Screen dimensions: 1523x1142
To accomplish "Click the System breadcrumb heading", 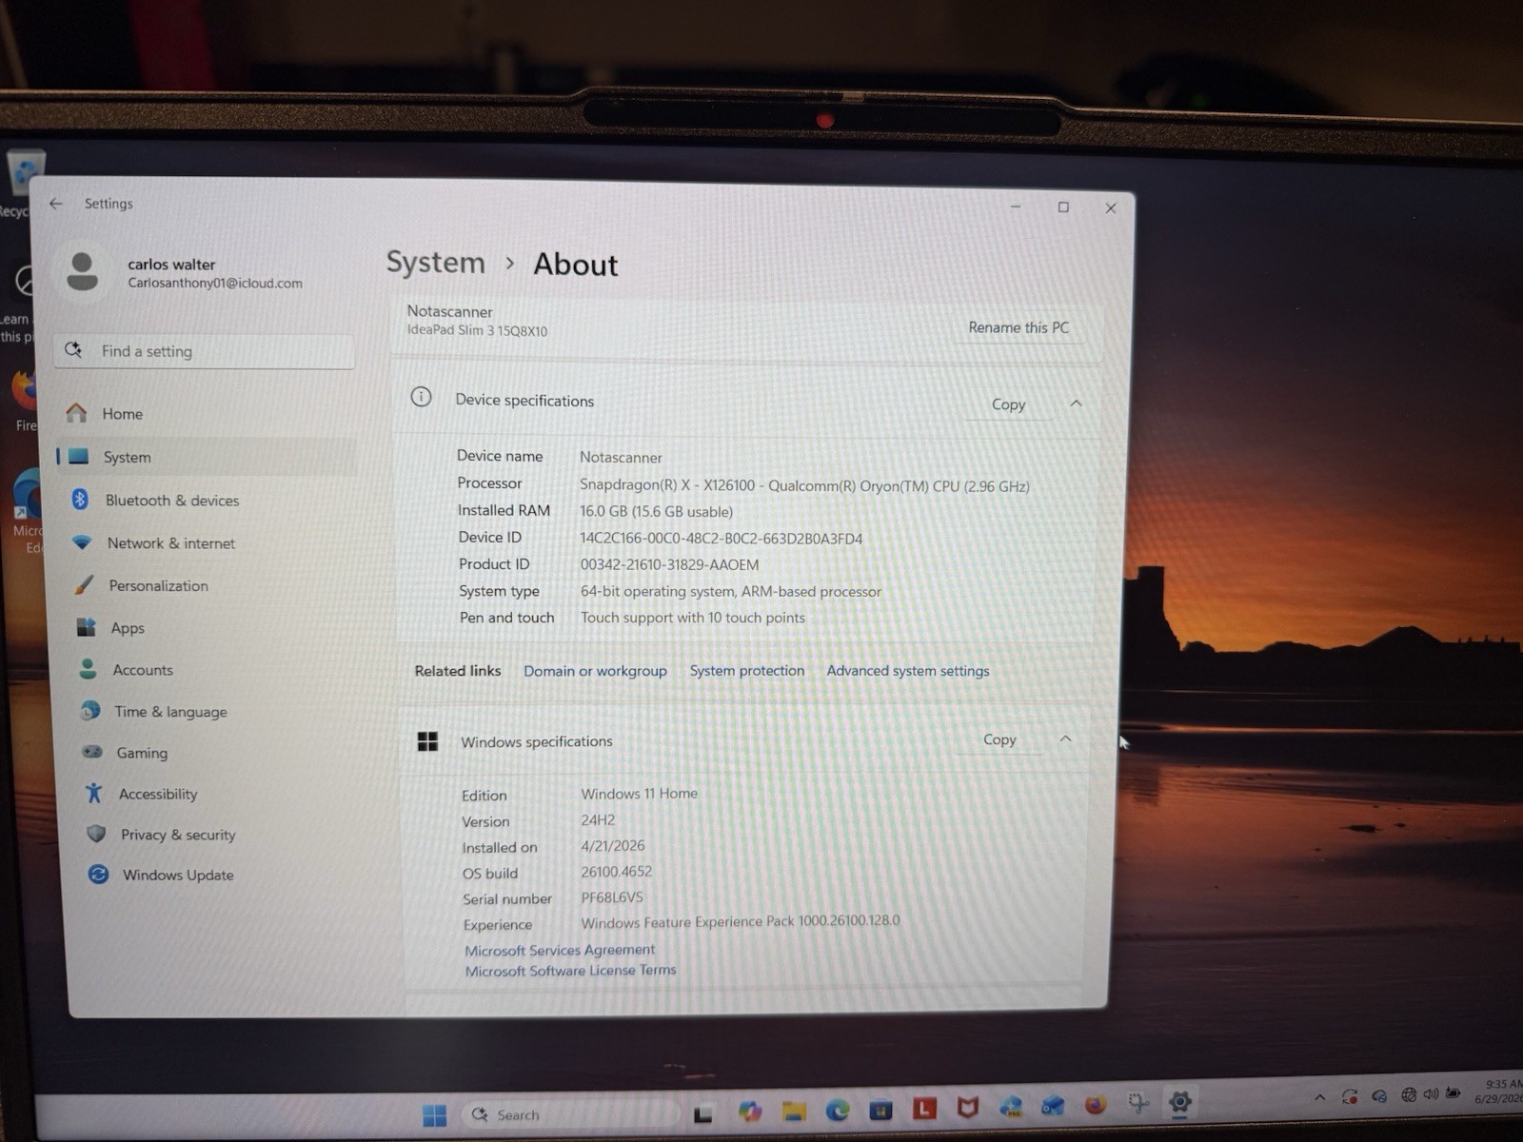I will point(435,262).
